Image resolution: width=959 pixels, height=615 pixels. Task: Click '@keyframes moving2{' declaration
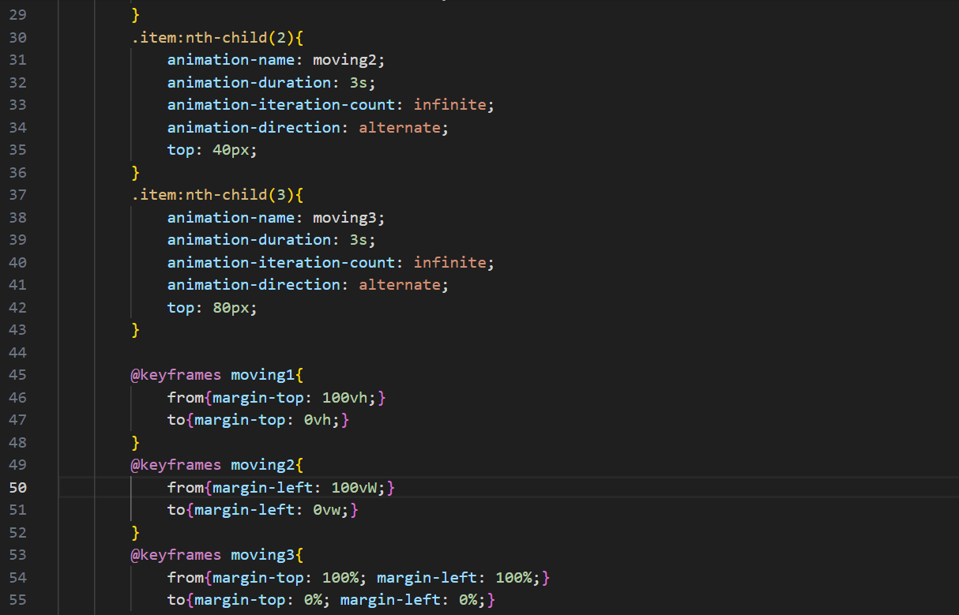(217, 465)
